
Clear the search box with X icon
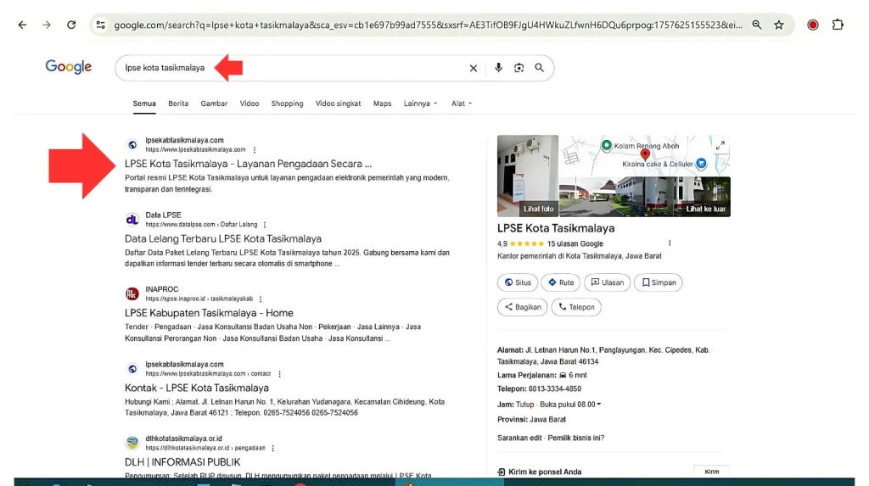[x=474, y=68]
